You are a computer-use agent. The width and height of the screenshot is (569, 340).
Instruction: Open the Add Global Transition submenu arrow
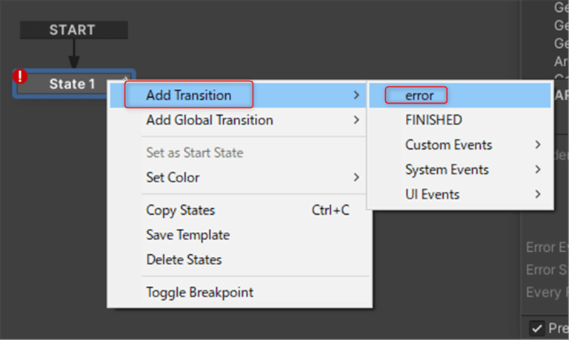coord(356,120)
